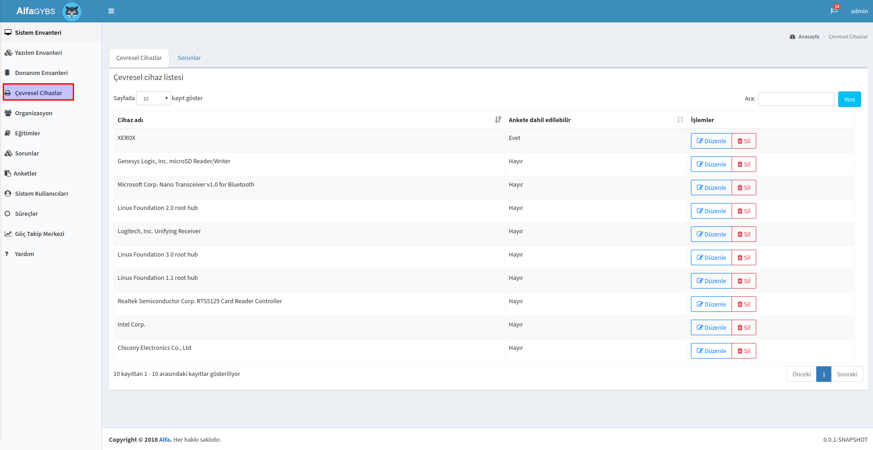Click the Alfa link in footer
The image size is (873, 450).
pos(165,439)
